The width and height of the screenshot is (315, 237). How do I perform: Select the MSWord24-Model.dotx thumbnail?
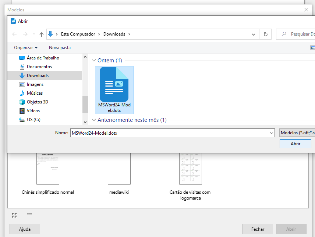click(x=114, y=88)
